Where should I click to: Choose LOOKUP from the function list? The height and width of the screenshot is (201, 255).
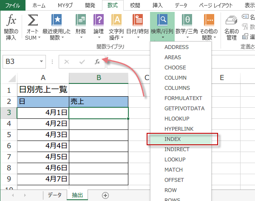click(181, 159)
